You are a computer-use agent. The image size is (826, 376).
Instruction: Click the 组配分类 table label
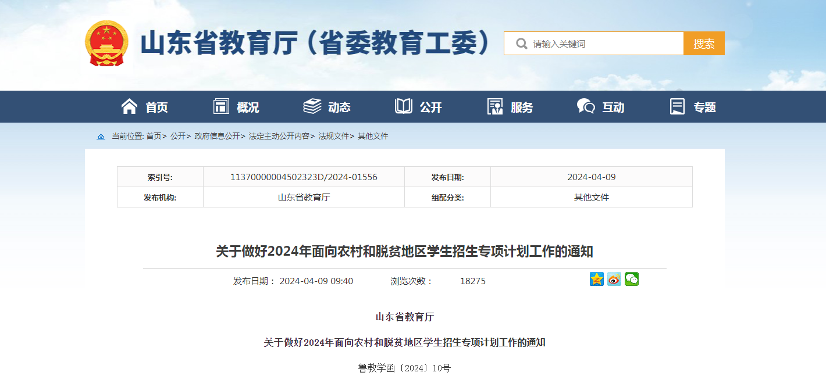tap(447, 198)
